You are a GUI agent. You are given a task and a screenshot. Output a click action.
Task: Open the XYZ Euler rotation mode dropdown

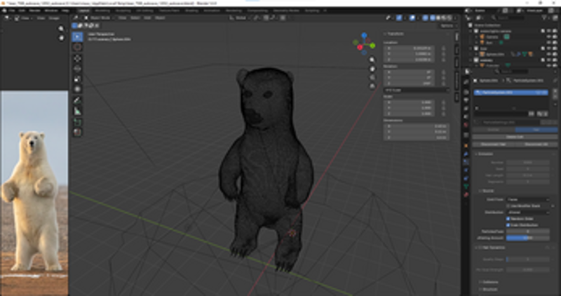click(417, 90)
